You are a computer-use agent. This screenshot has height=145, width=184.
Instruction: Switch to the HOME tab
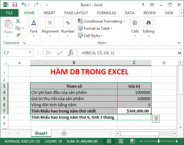pos(29,13)
